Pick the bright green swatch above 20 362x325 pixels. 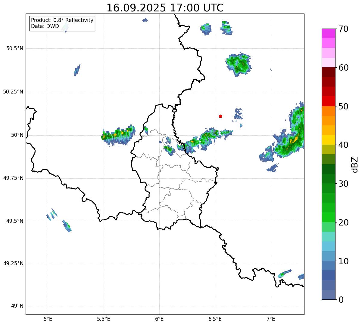click(328, 217)
